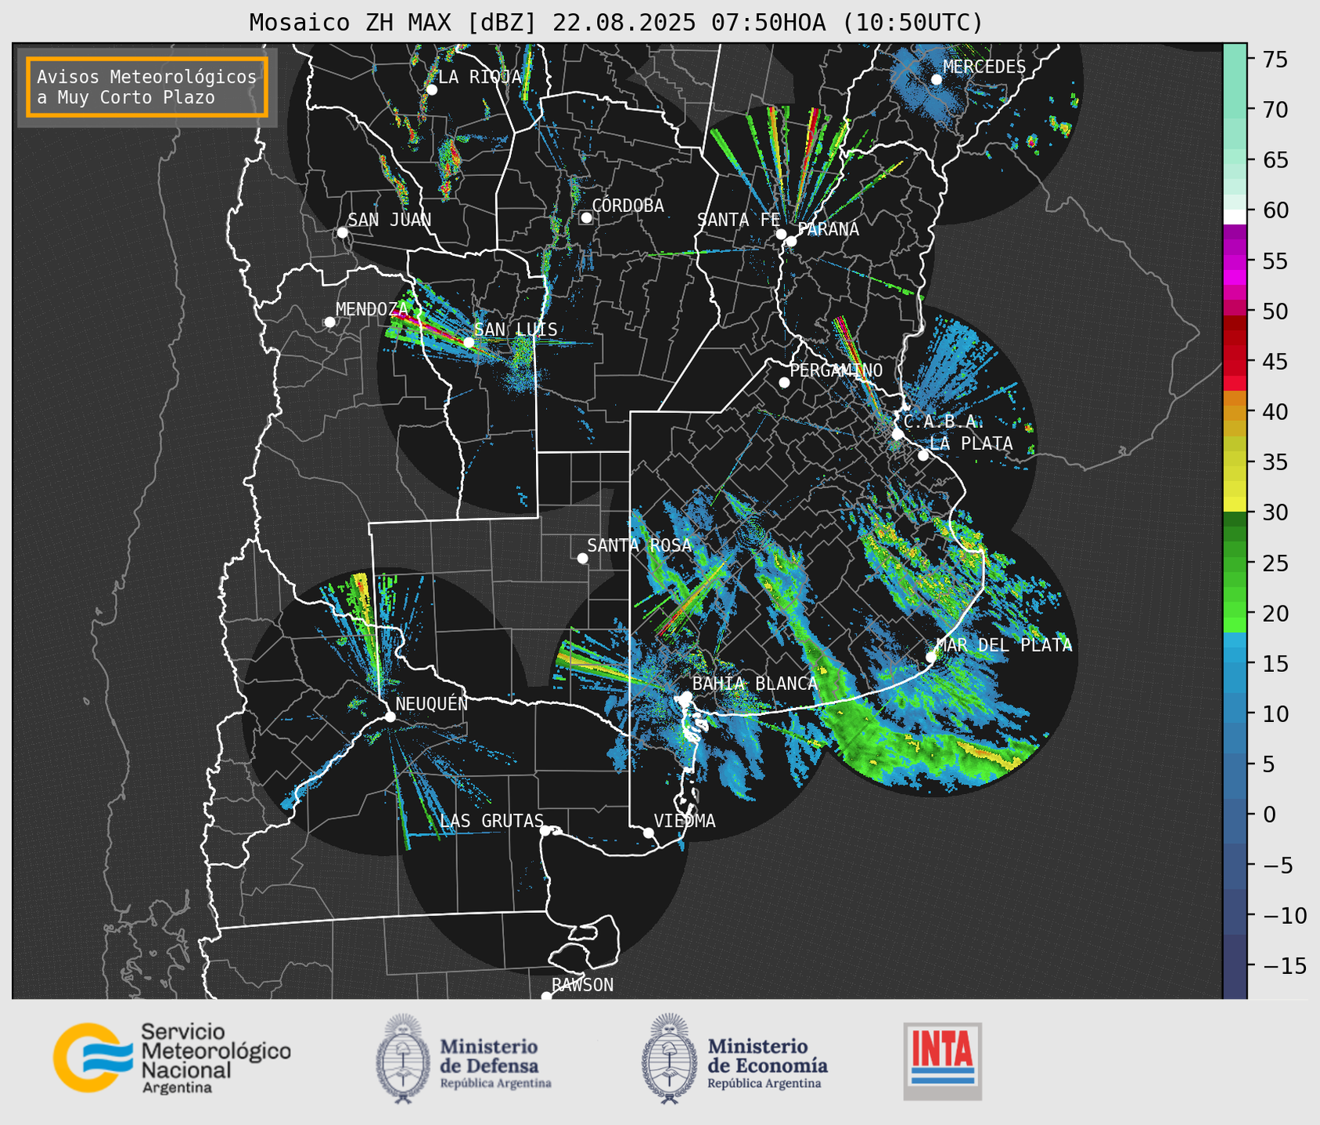Click the 0 tick label on colorbar
This screenshot has width=1320, height=1125.
1269,815
